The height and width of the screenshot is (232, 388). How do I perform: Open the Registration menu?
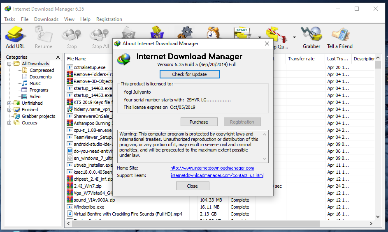tap(109, 19)
